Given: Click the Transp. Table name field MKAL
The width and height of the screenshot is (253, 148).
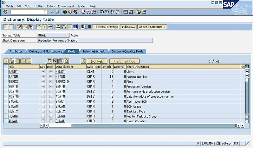Looking at the screenshot, I should point(53,35).
